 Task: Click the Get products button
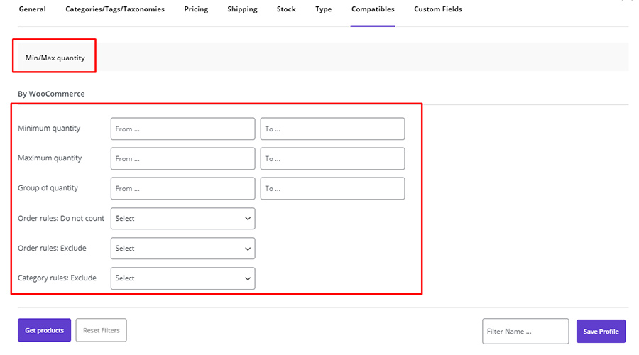tap(45, 330)
